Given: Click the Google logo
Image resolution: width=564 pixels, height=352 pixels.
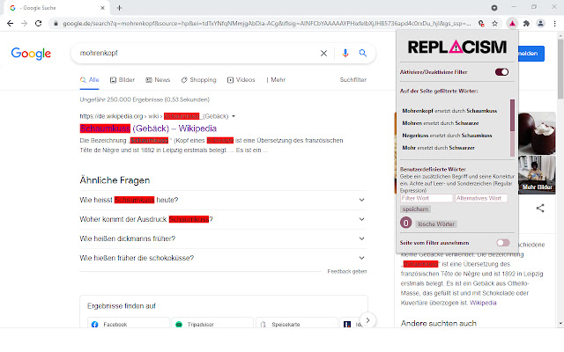Looking at the screenshot, I should click(31, 54).
